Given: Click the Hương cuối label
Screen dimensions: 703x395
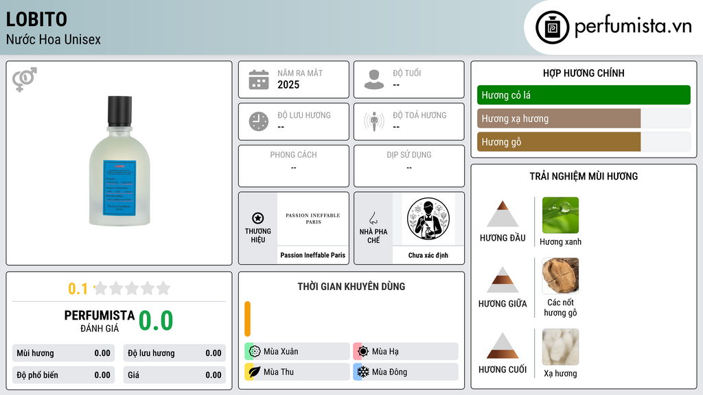Looking at the screenshot, I should pyautogui.click(x=503, y=370).
